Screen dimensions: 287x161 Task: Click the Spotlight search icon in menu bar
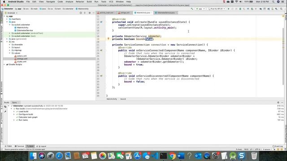273,2
